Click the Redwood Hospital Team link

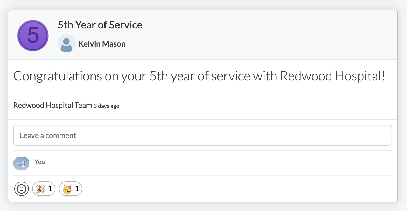click(x=52, y=105)
